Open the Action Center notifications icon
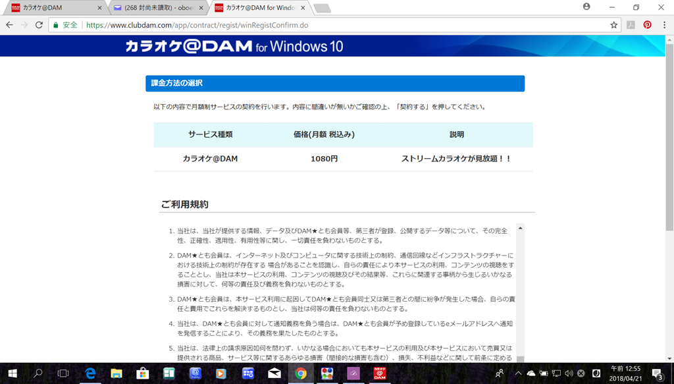Viewport: 674px width, 384px height. 658,373
